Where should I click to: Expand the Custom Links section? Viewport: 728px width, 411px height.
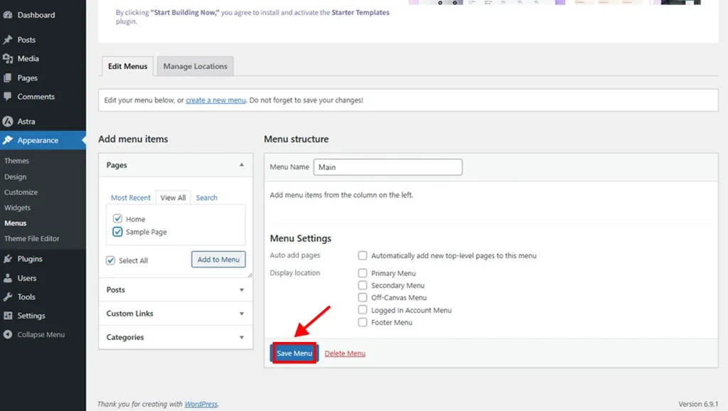175,314
